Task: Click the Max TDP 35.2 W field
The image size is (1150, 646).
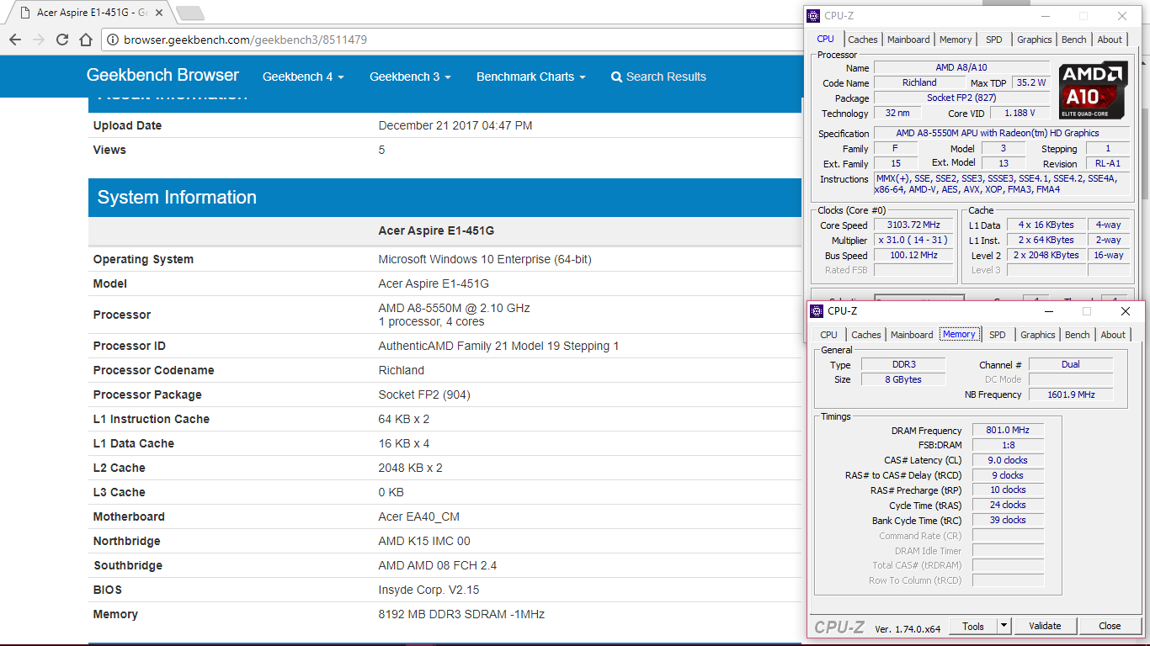Action: (x=1030, y=82)
